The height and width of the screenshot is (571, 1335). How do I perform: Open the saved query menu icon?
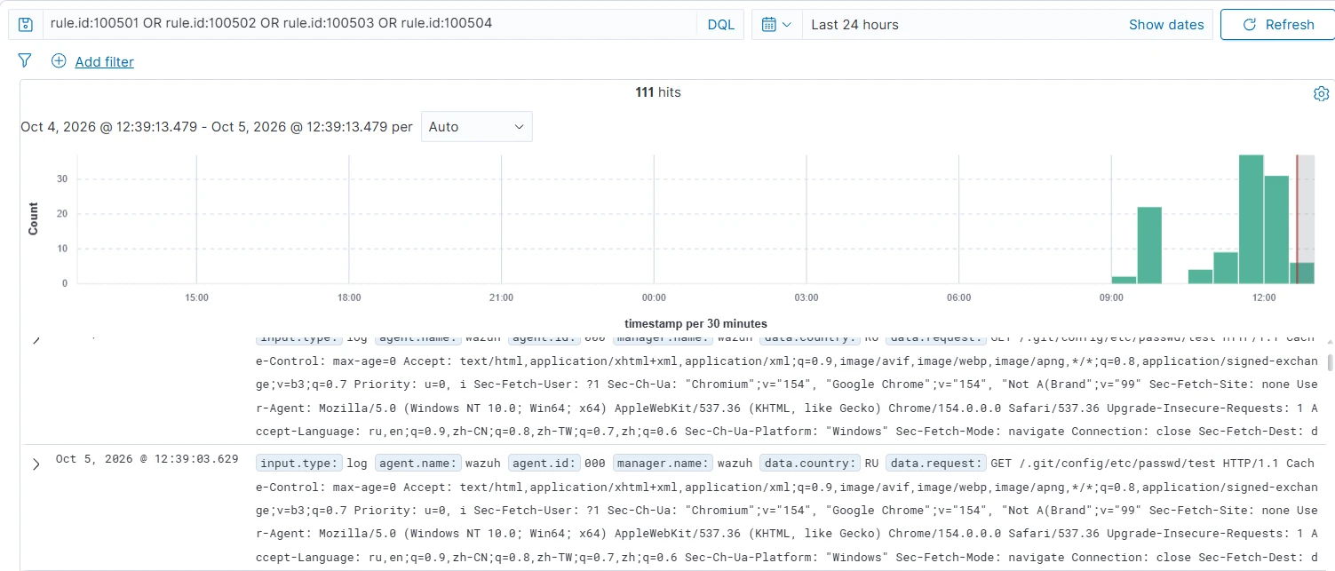click(x=26, y=25)
